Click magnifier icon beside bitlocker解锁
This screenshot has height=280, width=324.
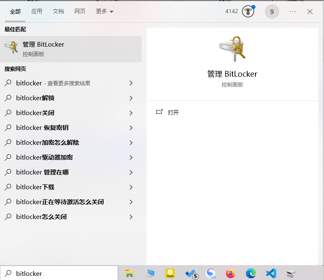pos(8,98)
